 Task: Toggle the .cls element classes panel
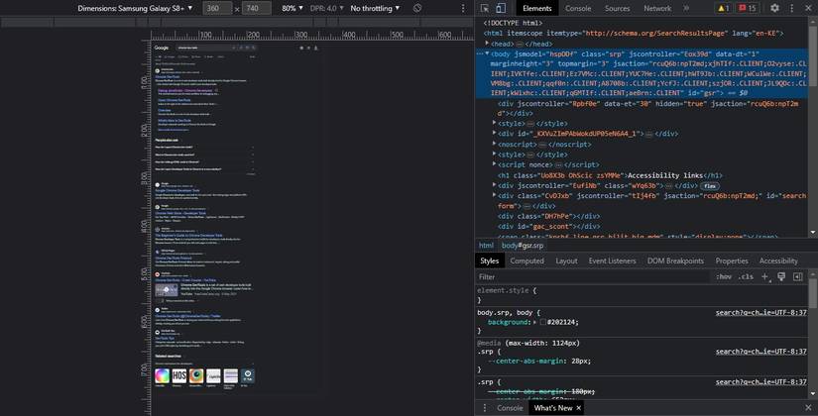(746, 277)
